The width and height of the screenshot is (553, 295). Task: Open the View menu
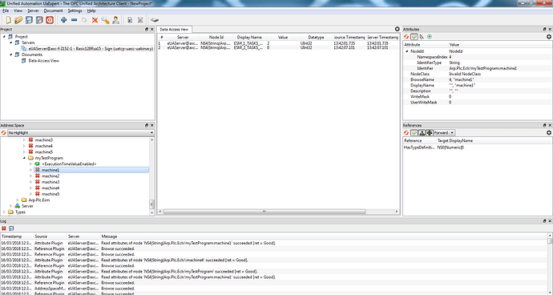point(18,11)
